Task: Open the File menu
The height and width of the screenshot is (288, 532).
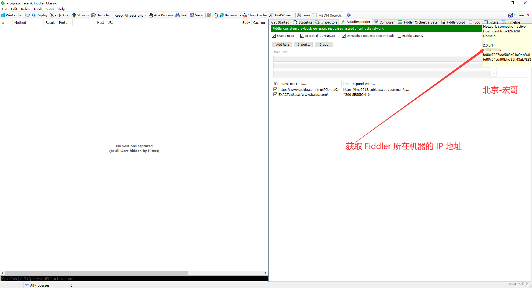Action: tap(5, 9)
